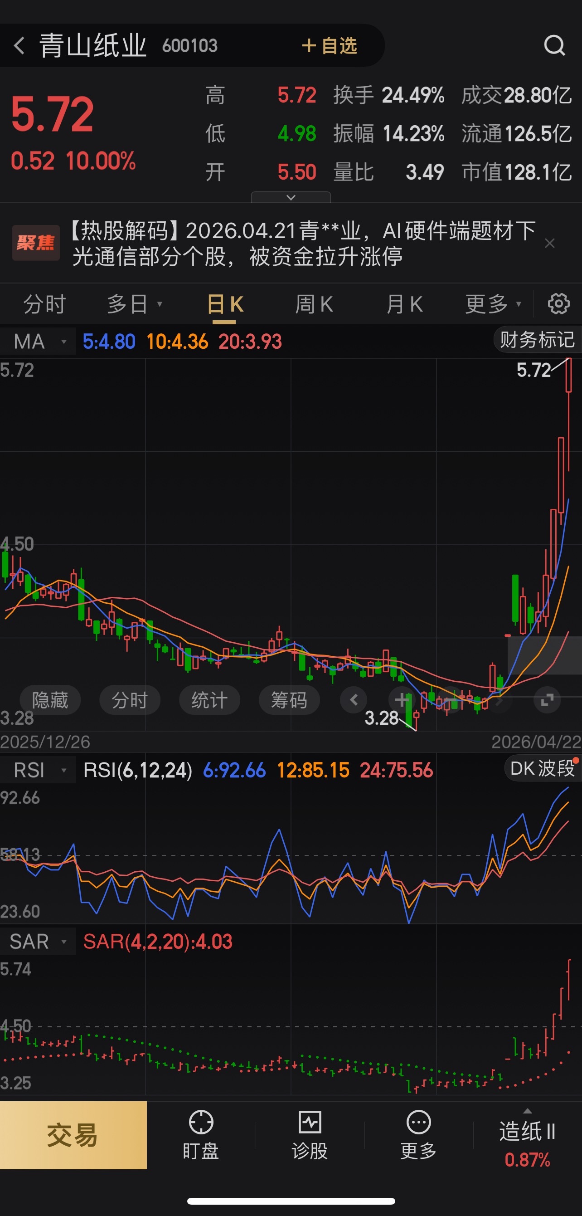Toggle 财务标记 button
The image size is (582, 1216).
[537, 339]
